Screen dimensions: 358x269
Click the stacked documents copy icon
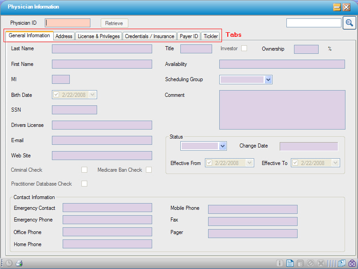(342, 263)
